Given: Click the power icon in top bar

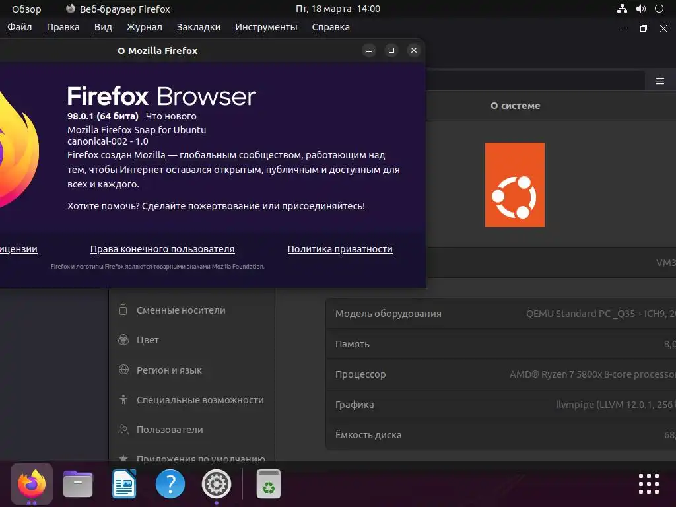Looking at the screenshot, I should pos(659,9).
